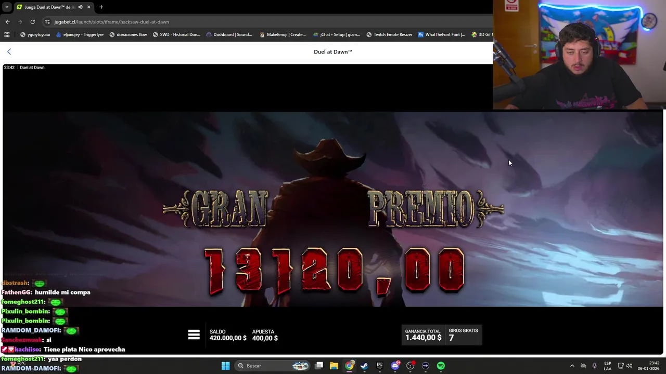Open the clock showing 23:42 06-01-2026
The image size is (666, 374).
tap(648, 366)
